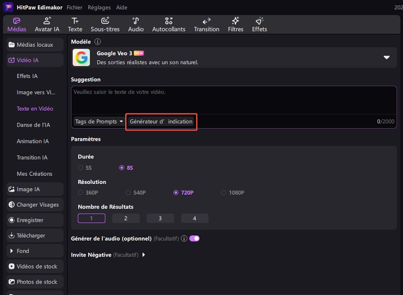Select the Transition toolbar tab
Screen dimensions: 403x295
[x=207, y=25]
